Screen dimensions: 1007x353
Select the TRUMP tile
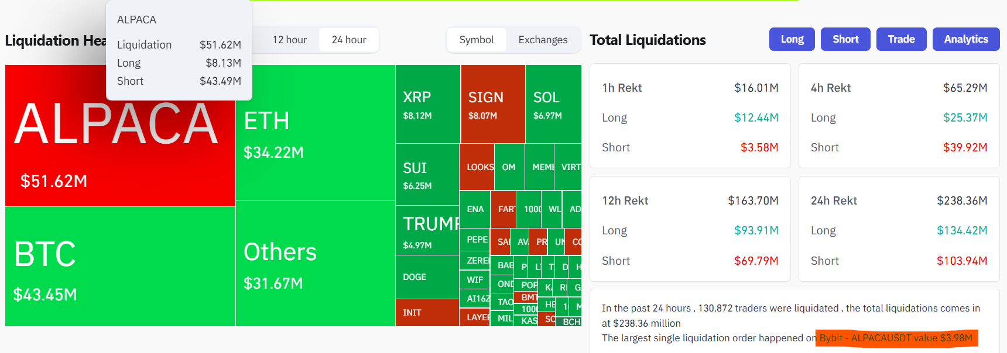click(427, 230)
